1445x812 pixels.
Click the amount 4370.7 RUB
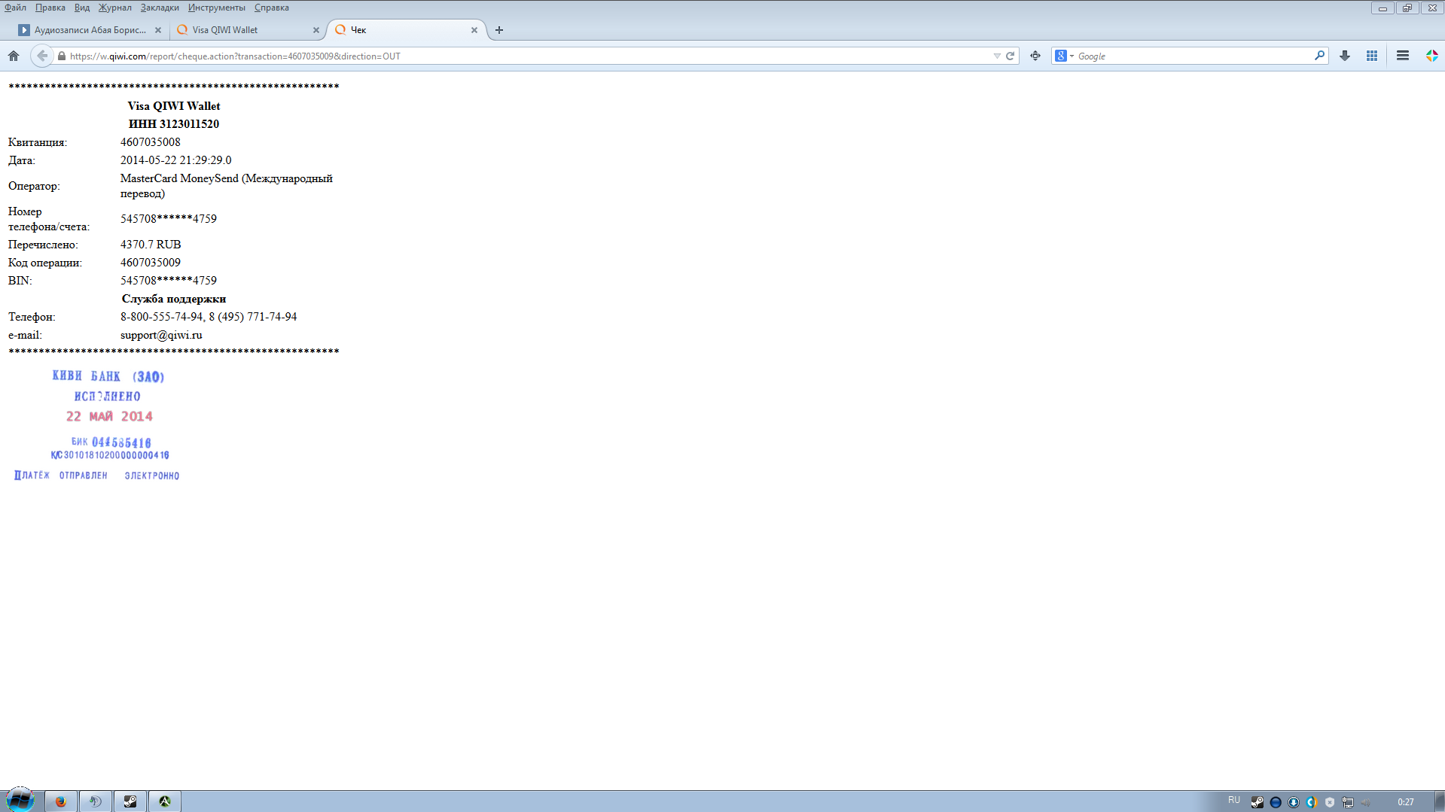tap(151, 245)
